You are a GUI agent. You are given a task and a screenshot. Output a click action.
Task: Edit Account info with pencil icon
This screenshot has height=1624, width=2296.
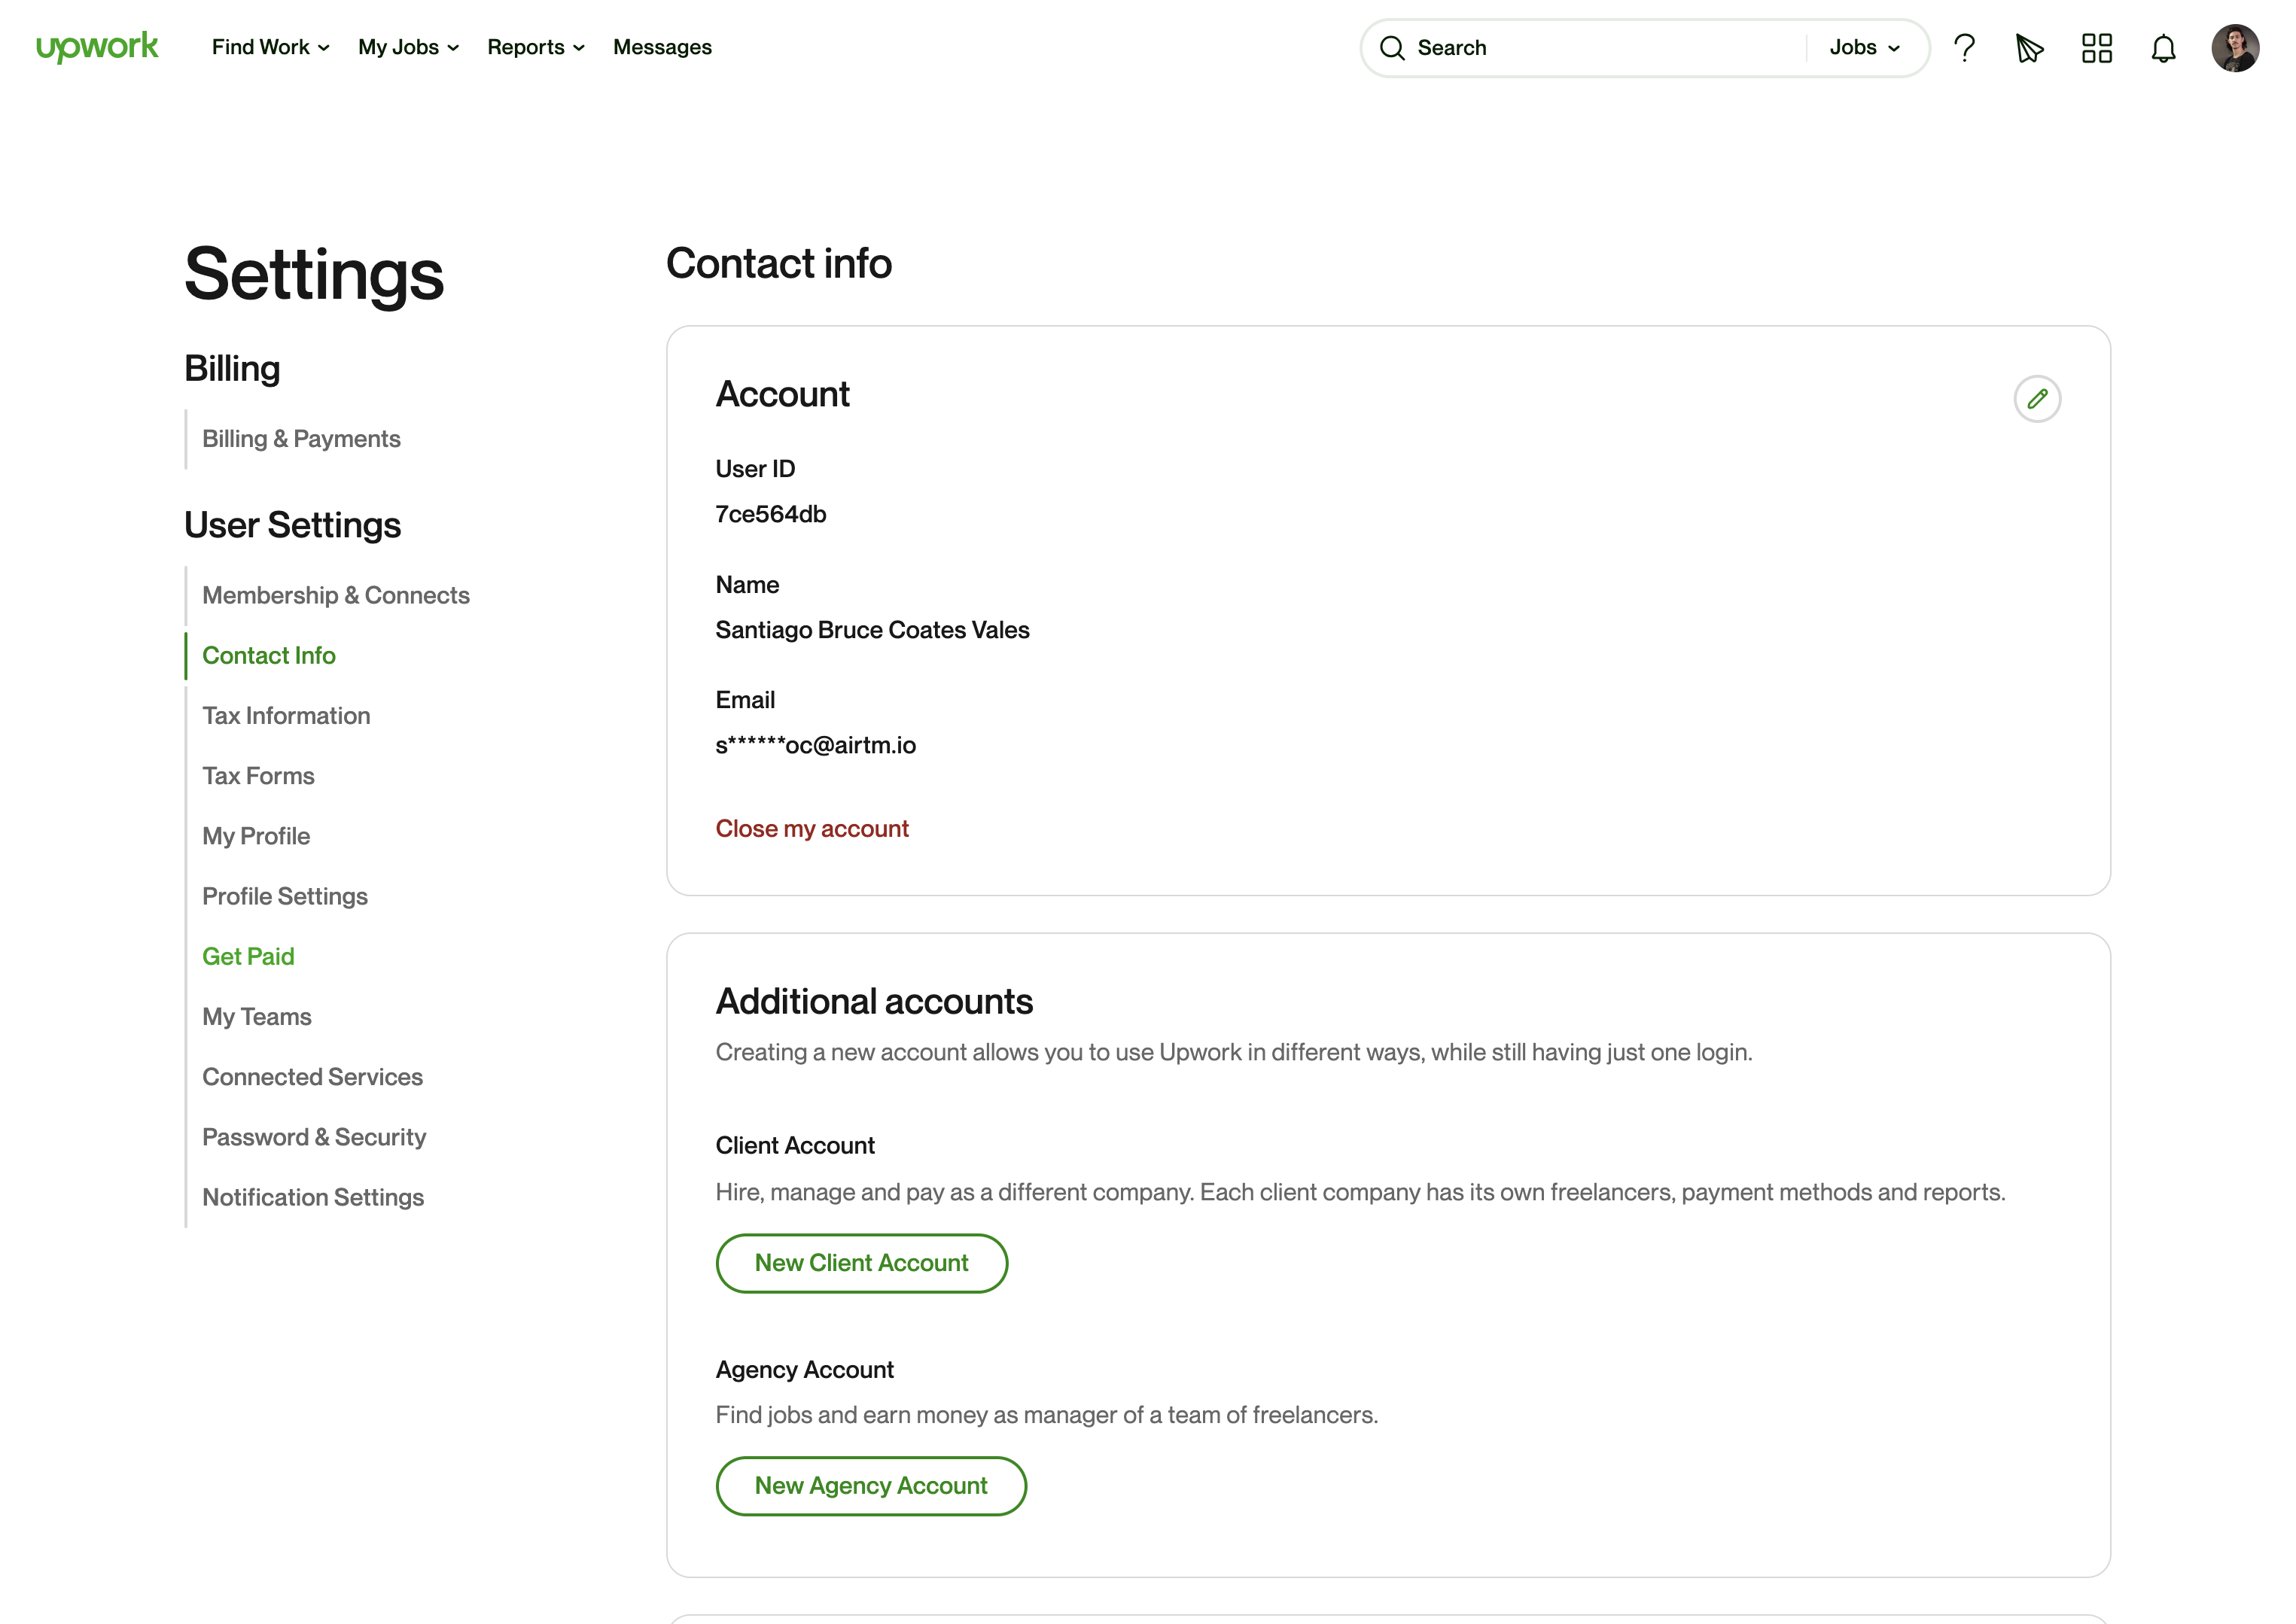tap(2037, 399)
